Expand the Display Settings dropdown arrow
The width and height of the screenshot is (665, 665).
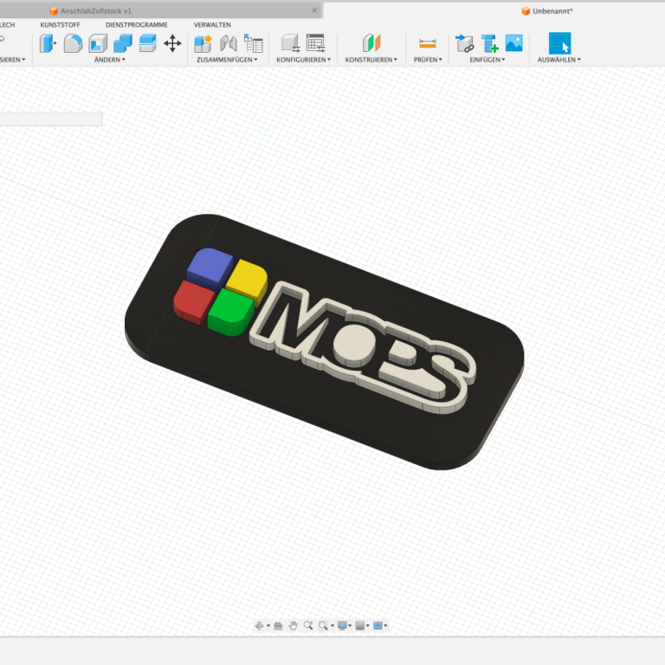point(350,626)
